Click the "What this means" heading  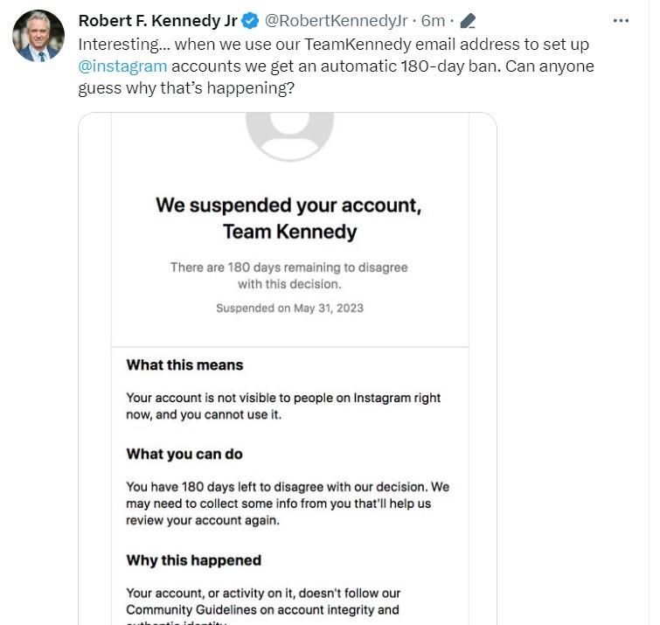click(x=184, y=365)
